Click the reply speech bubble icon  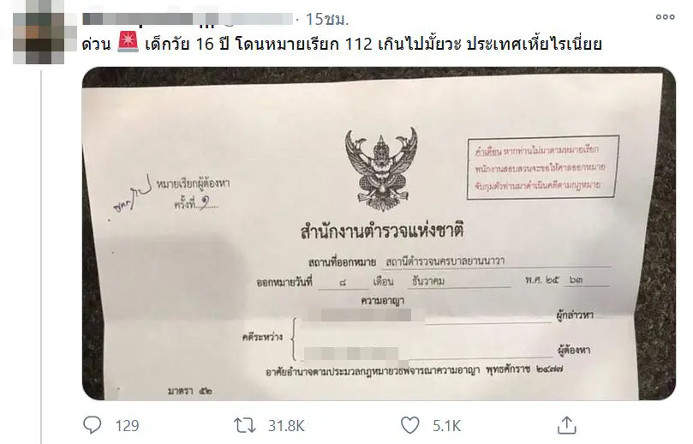tap(93, 425)
